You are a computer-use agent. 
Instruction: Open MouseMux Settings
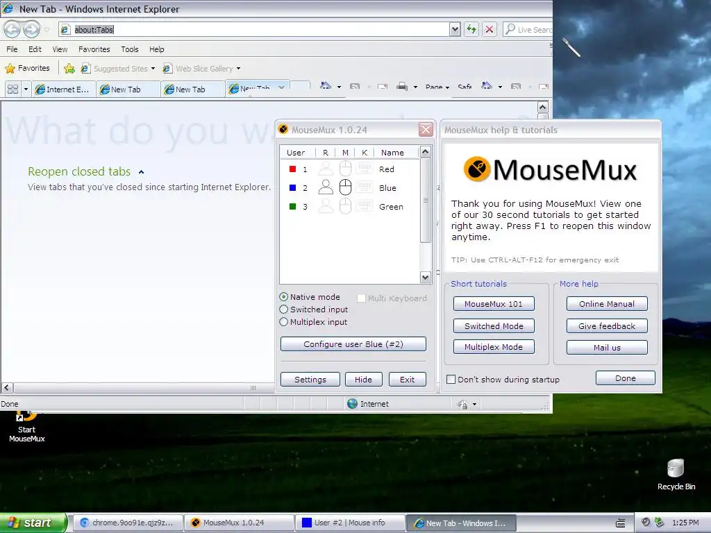(x=310, y=380)
